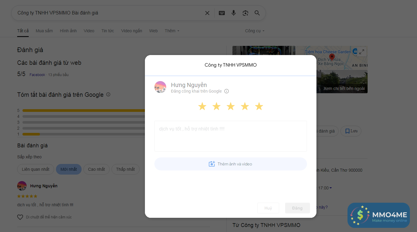This screenshot has height=232, width=417.
Task: Set the rating to two stars
Action: [x=216, y=106]
